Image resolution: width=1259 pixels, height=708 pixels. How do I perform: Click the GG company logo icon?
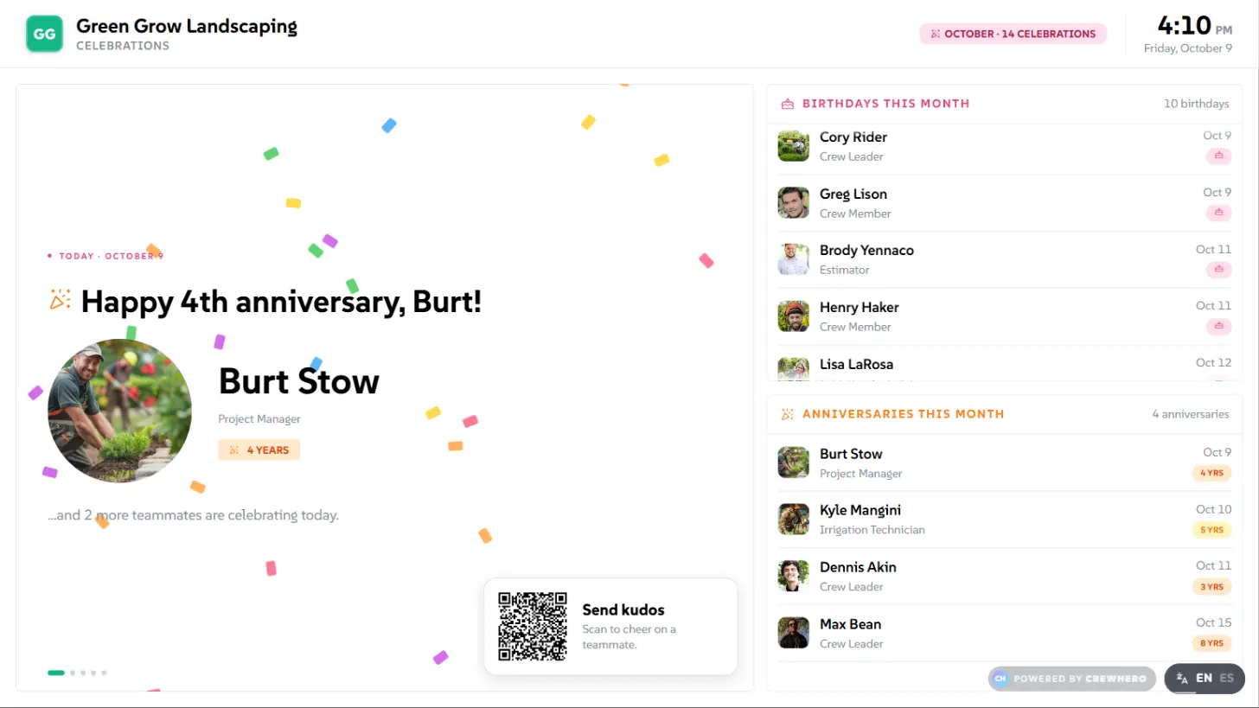[44, 34]
